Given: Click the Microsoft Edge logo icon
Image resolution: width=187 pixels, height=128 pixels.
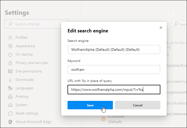Looking at the screenshot, I should (10, 122).
